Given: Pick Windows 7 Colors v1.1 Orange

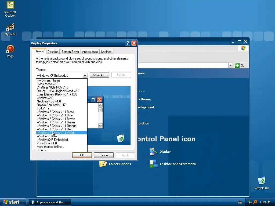Looking at the screenshot, I should click(62, 126).
